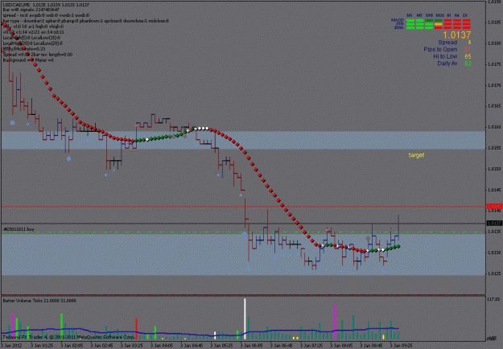Click the 1.0175 price axis label

point(495,64)
